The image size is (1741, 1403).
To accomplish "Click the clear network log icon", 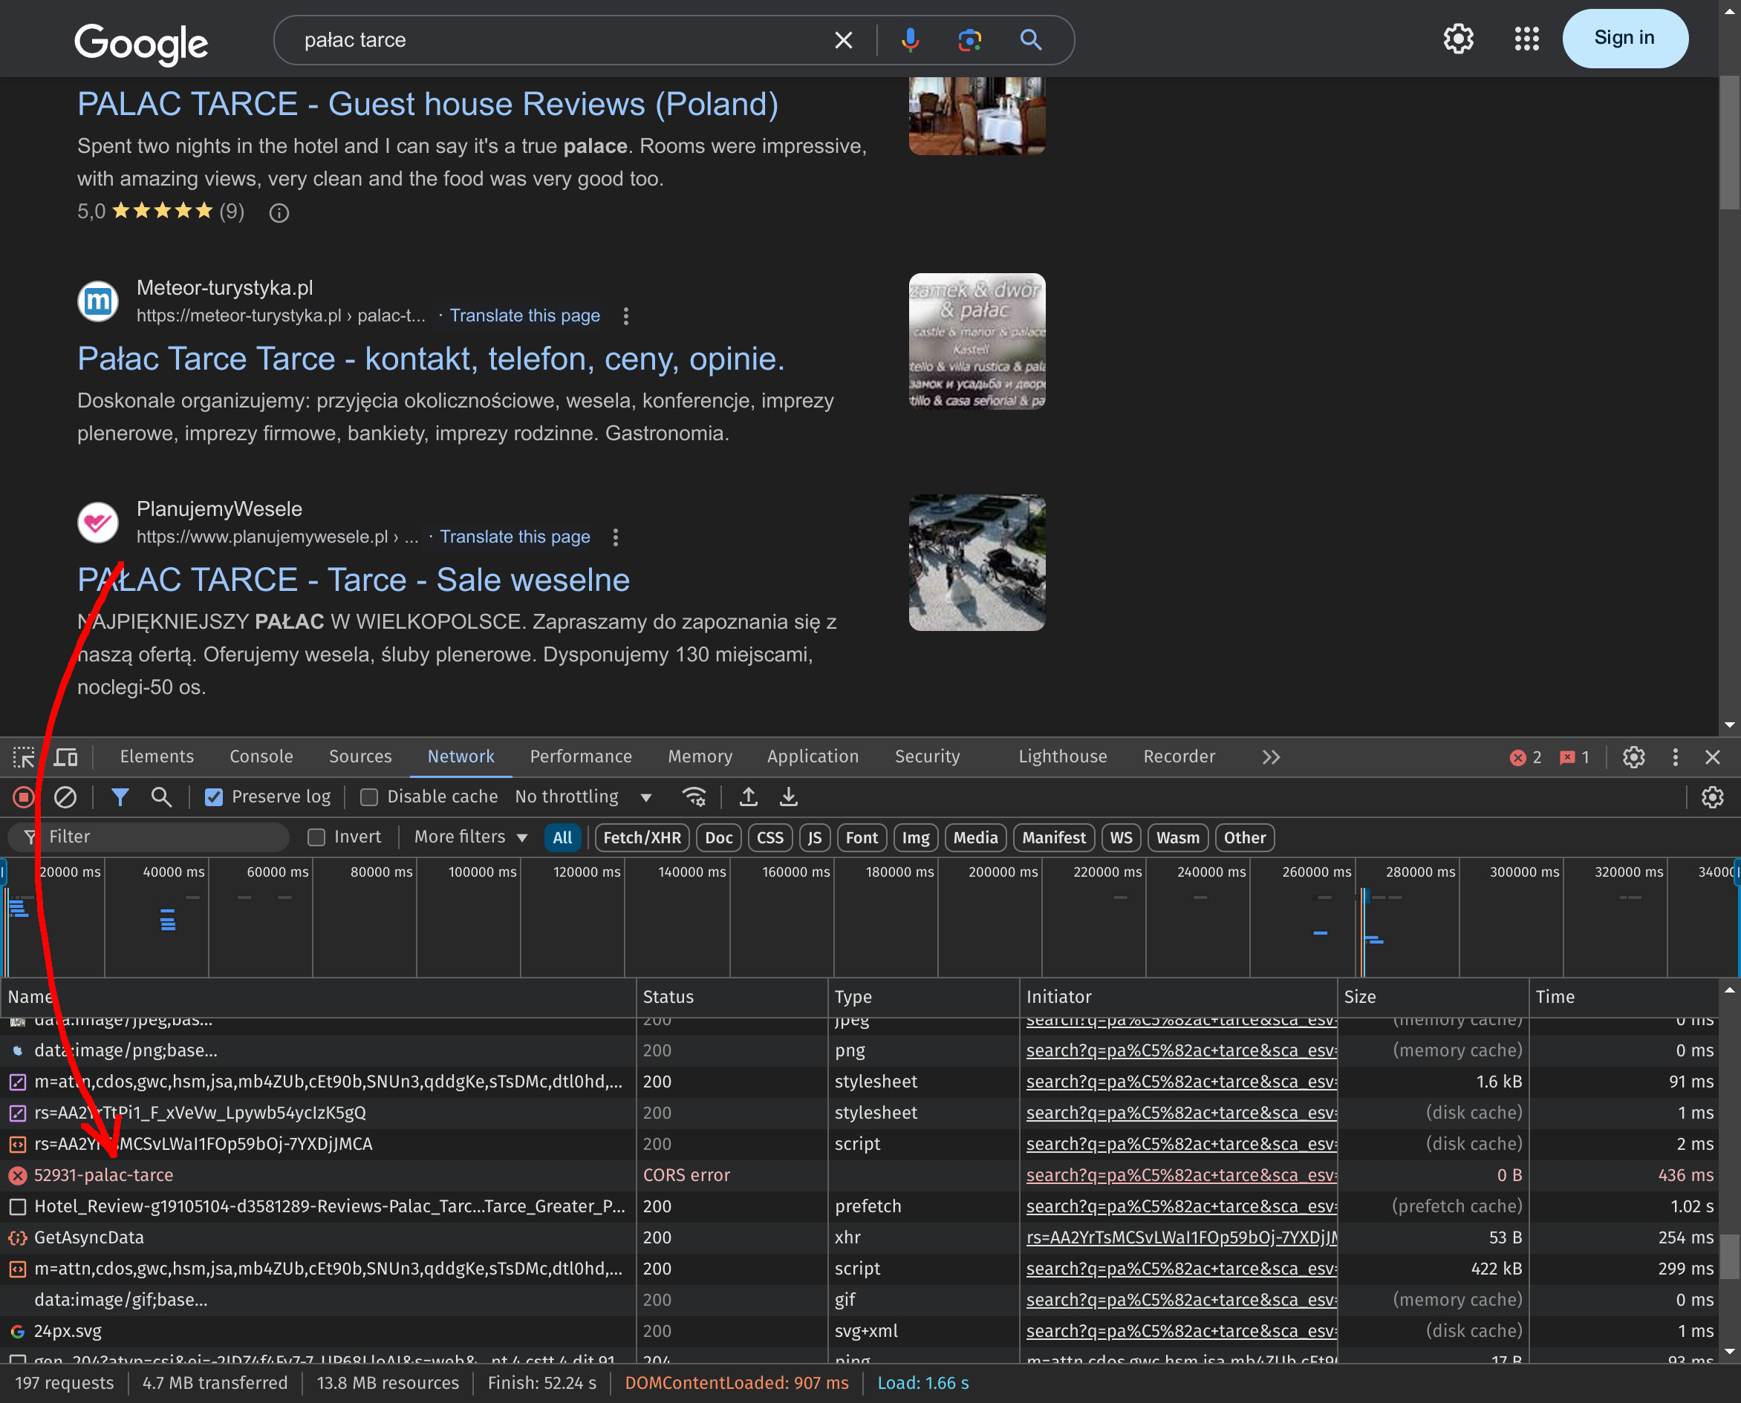I will coord(65,797).
